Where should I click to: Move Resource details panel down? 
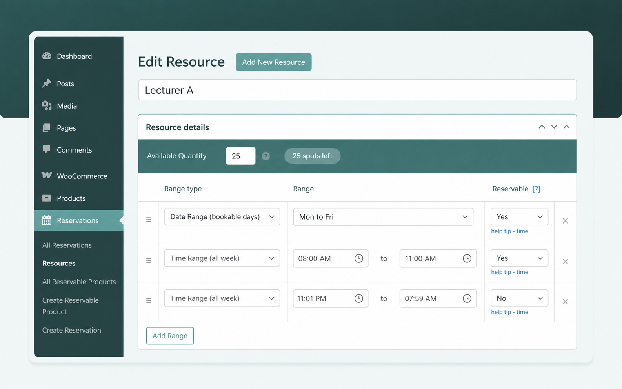(554, 127)
